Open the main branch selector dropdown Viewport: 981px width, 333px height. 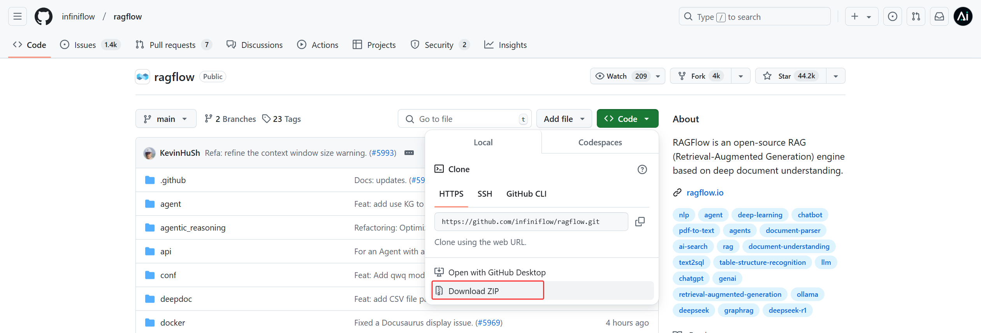coord(166,119)
